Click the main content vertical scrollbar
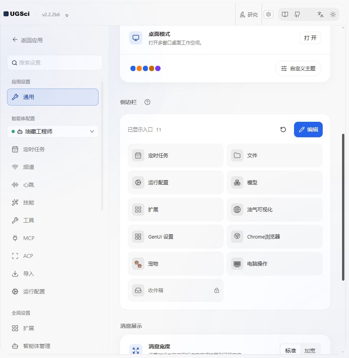Screen dimensions: 349x358 tap(343, 207)
